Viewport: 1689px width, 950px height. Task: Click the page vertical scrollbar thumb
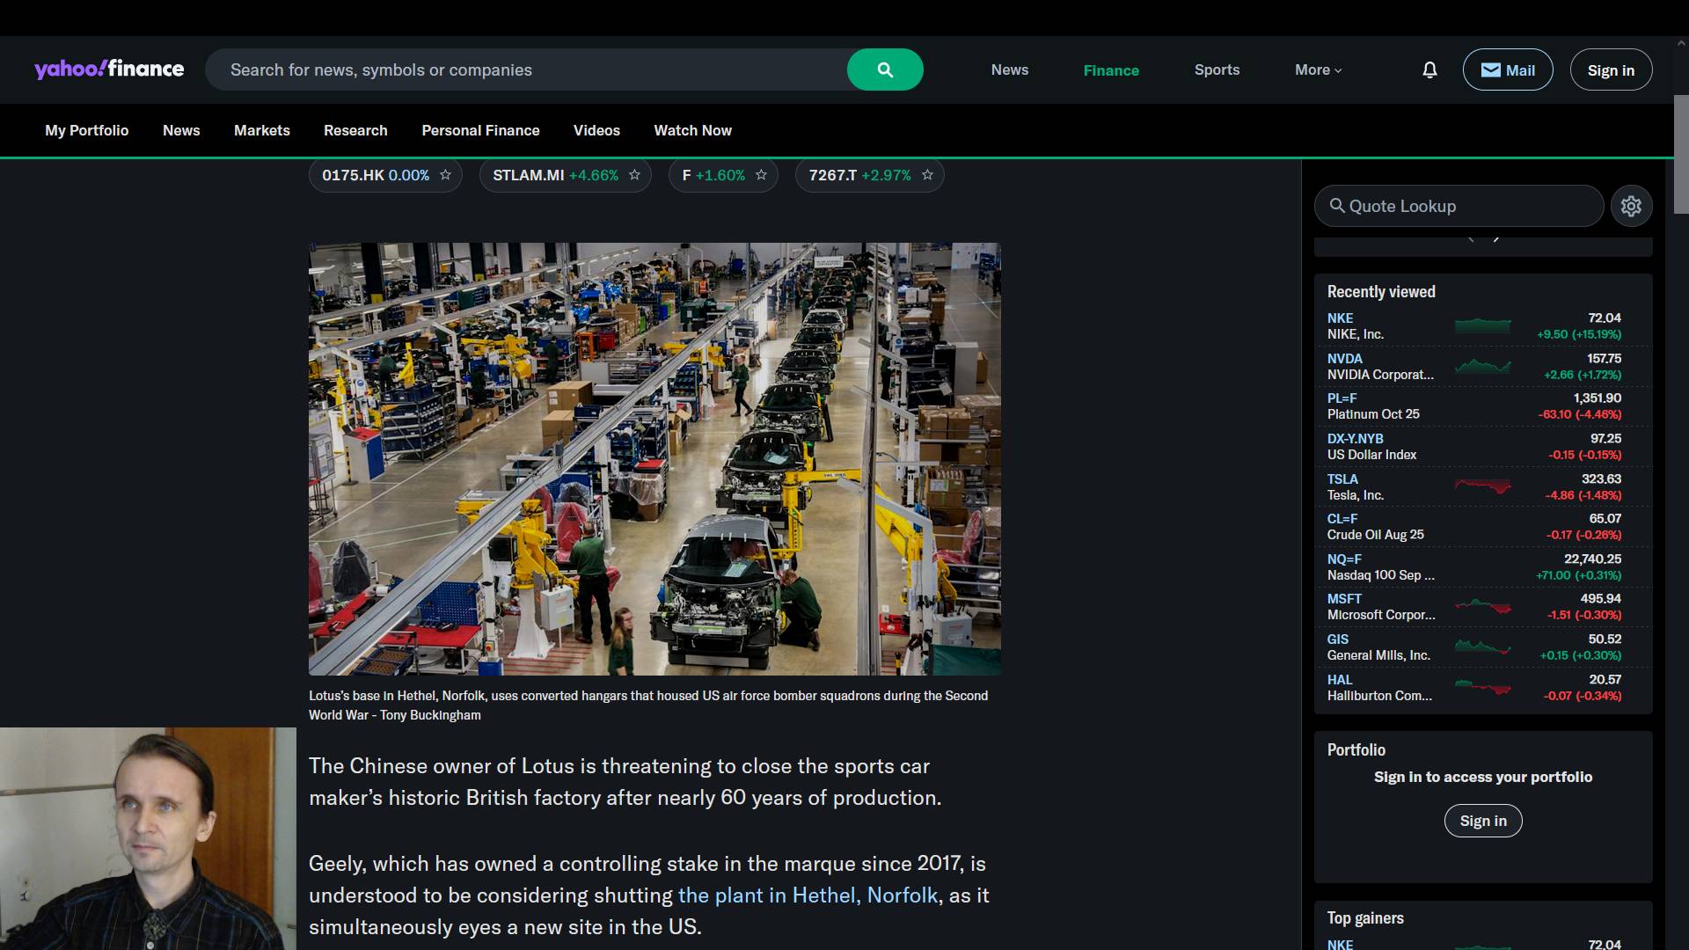(x=1680, y=154)
